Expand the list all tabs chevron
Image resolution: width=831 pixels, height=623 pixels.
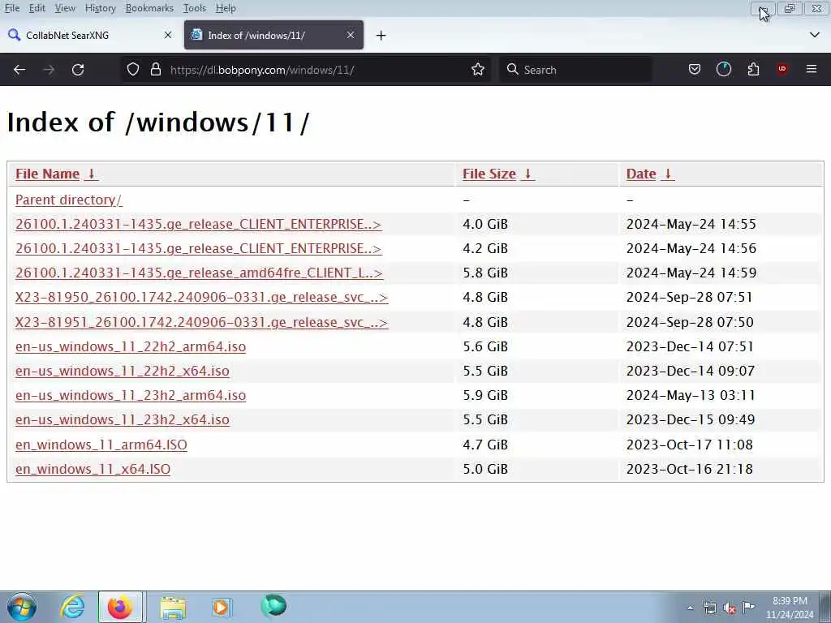pyautogui.click(x=815, y=35)
